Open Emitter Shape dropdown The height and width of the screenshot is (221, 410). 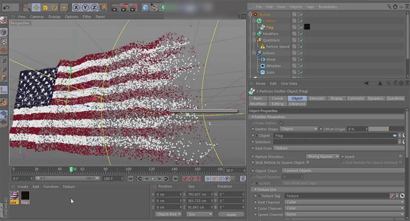(x=299, y=129)
